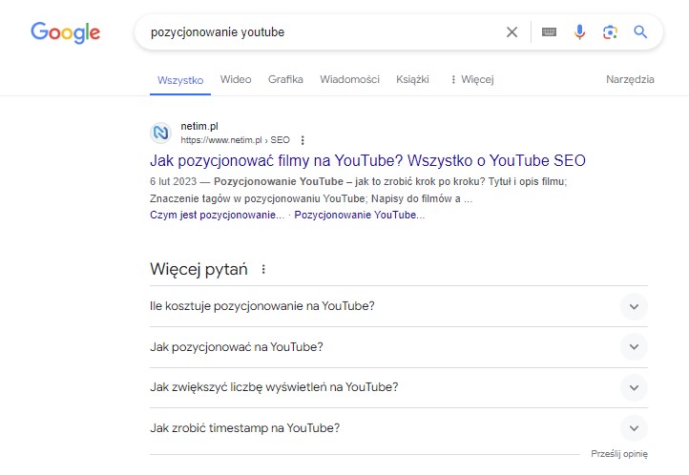Submit the search with the magnifying glass icon
This screenshot has height=475, width=689.
(x=640, y=32)
